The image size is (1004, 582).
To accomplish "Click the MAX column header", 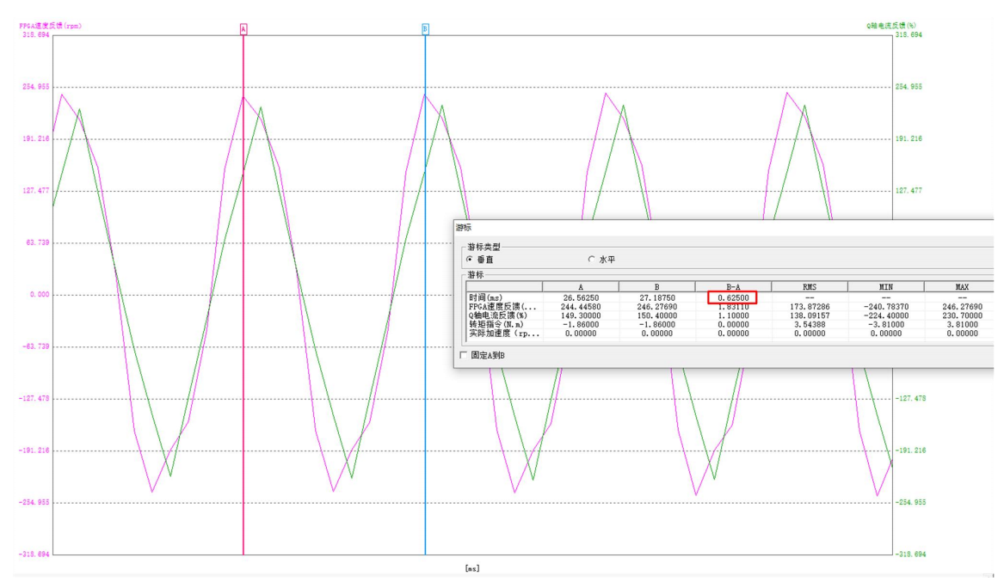I will (961, 286).
